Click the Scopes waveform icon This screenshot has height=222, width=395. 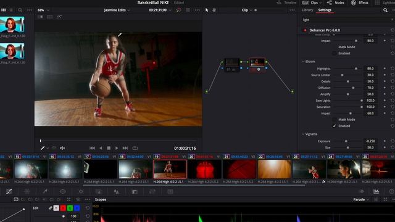(376, 192)
